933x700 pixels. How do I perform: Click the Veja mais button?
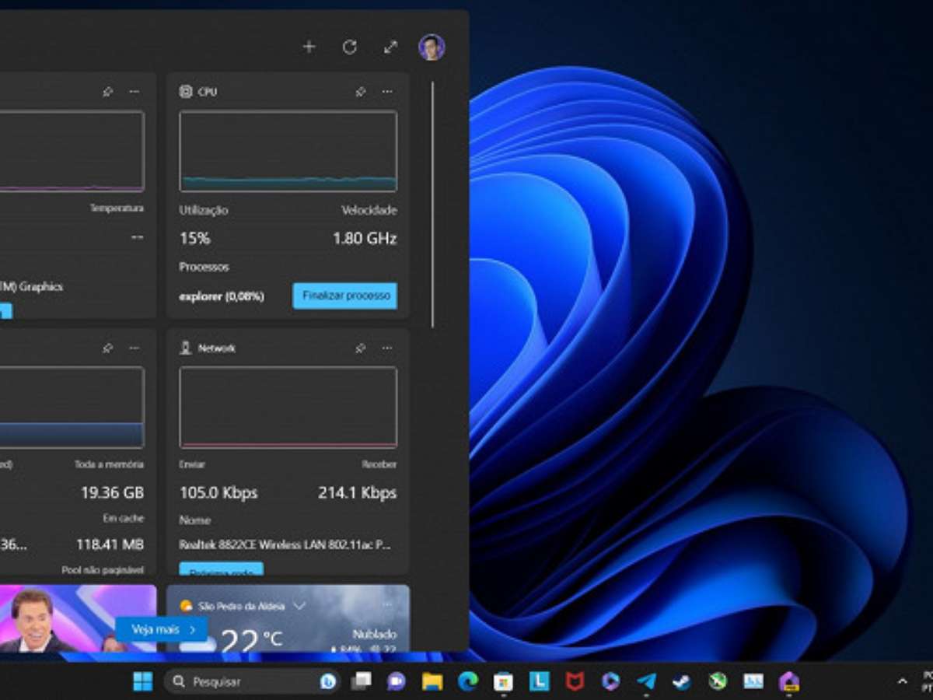click(162, 629)
